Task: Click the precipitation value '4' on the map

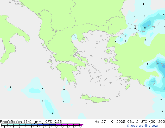Action: tap(158, 63)
